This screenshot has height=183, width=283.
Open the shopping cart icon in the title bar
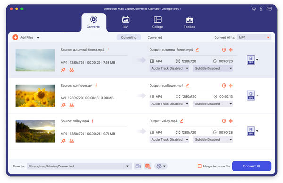[x=253, y=8]
